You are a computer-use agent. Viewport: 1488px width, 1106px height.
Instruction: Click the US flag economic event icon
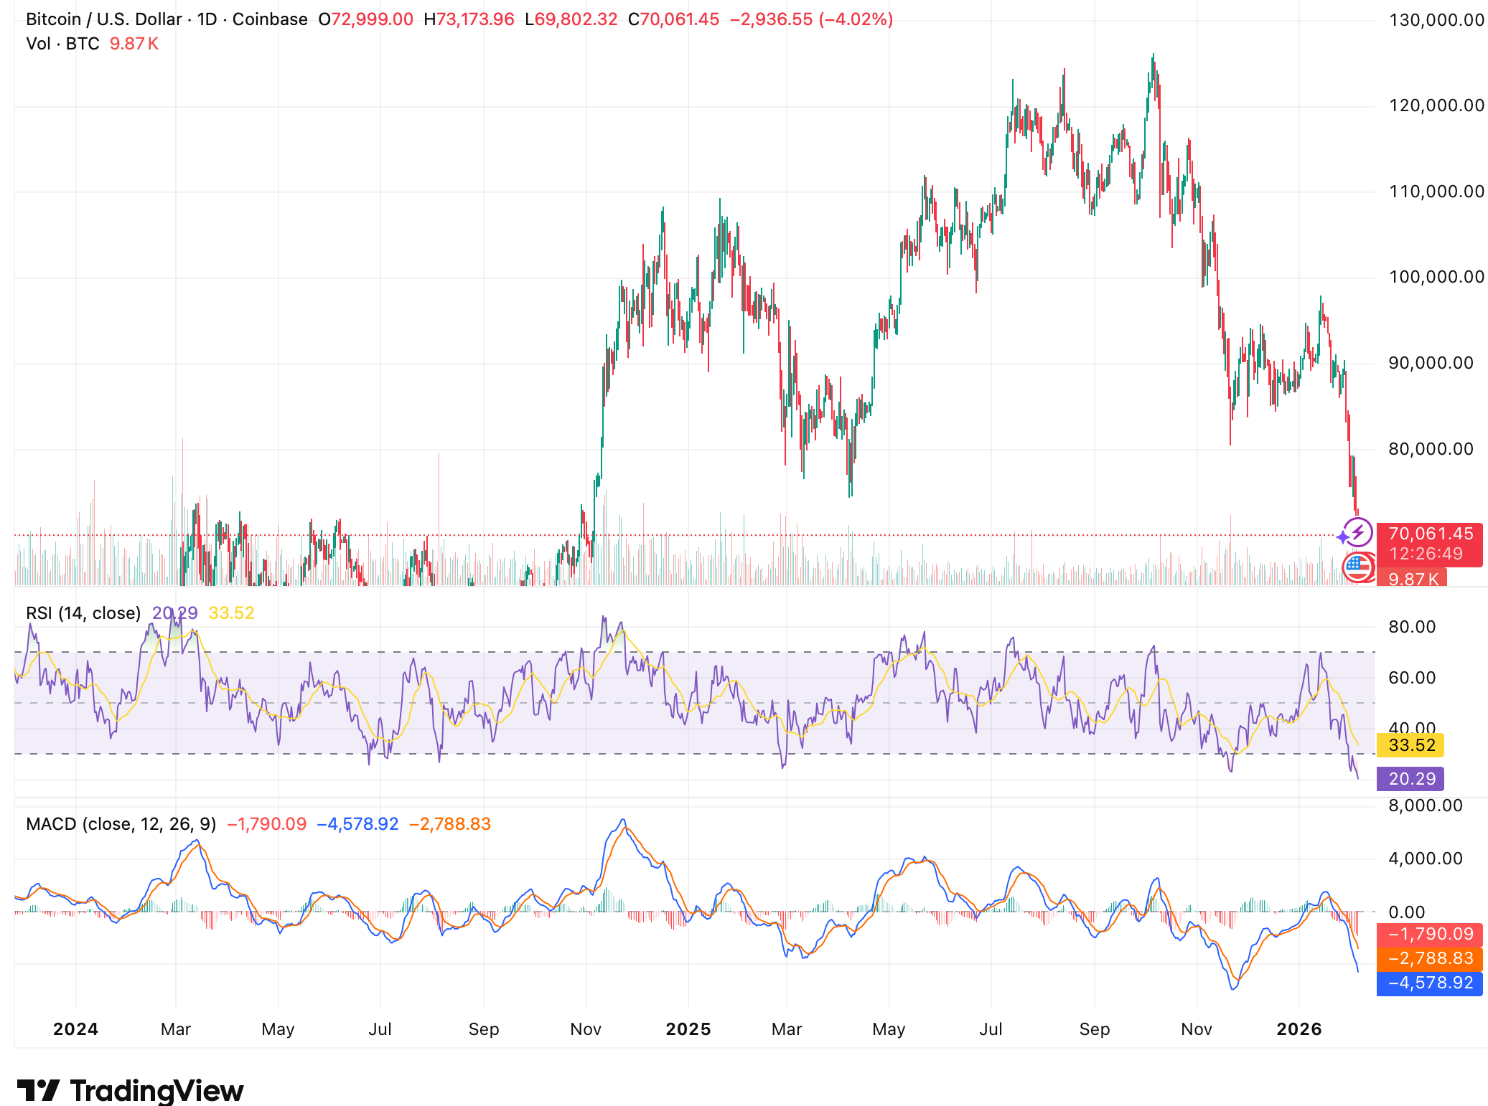(1357, 567)
